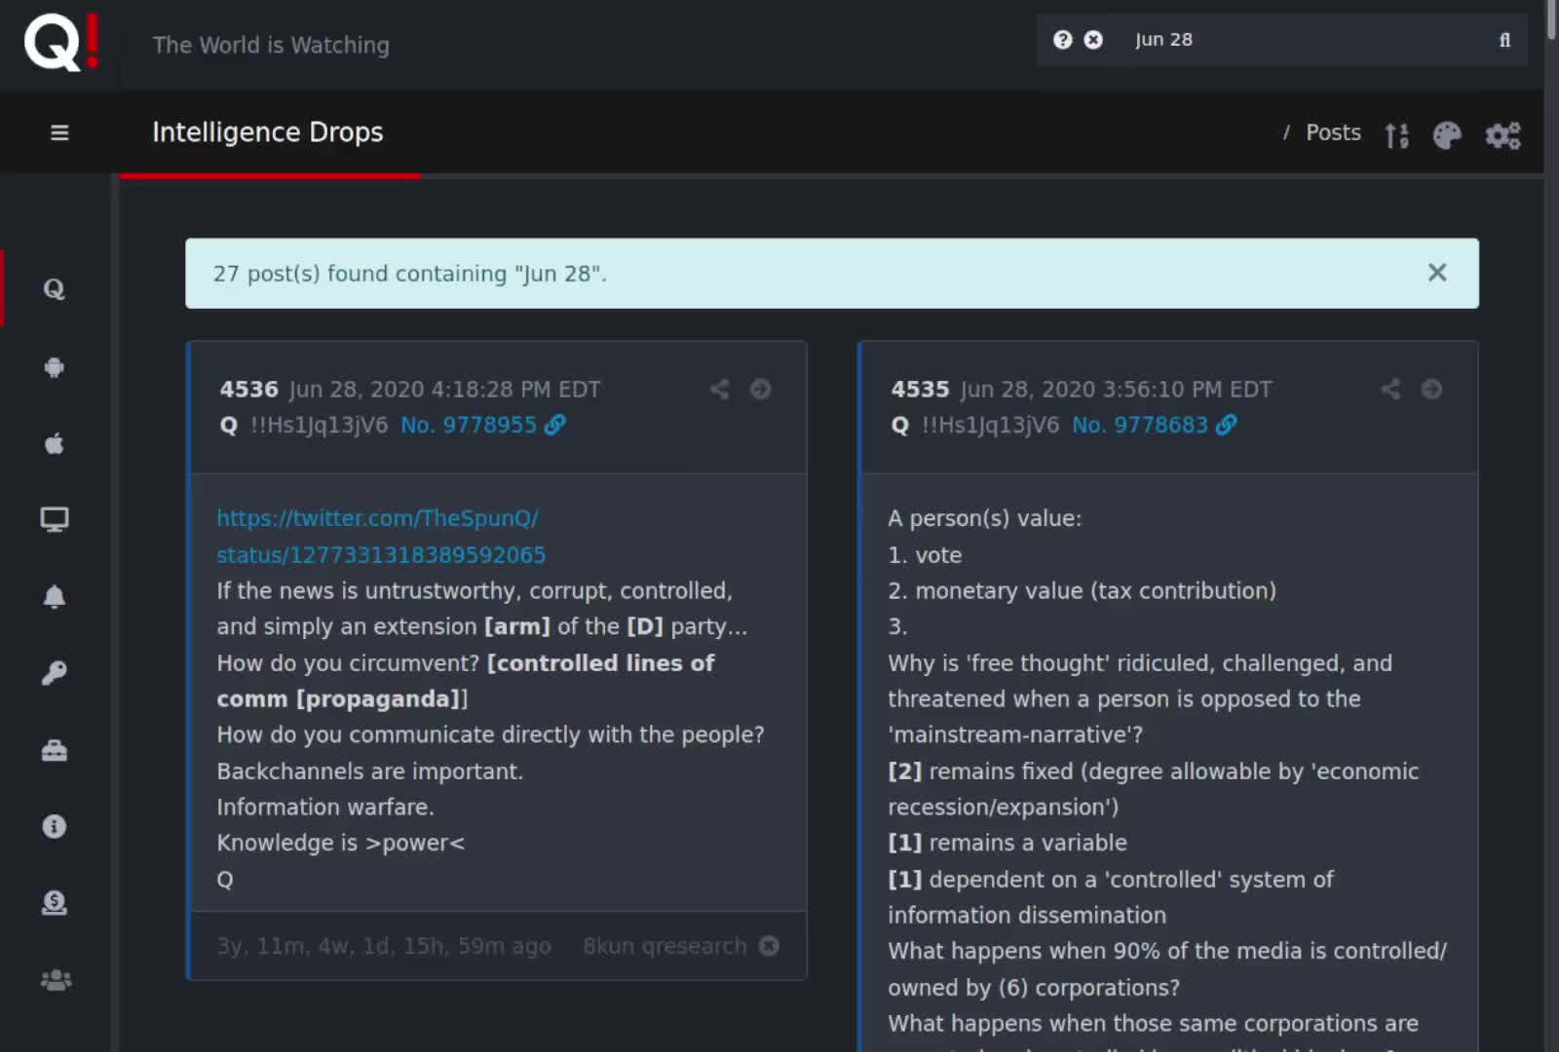Click the Android icon in the sidebar
This screenshot has height=1052, width=1559.
(x=55, y=367)
